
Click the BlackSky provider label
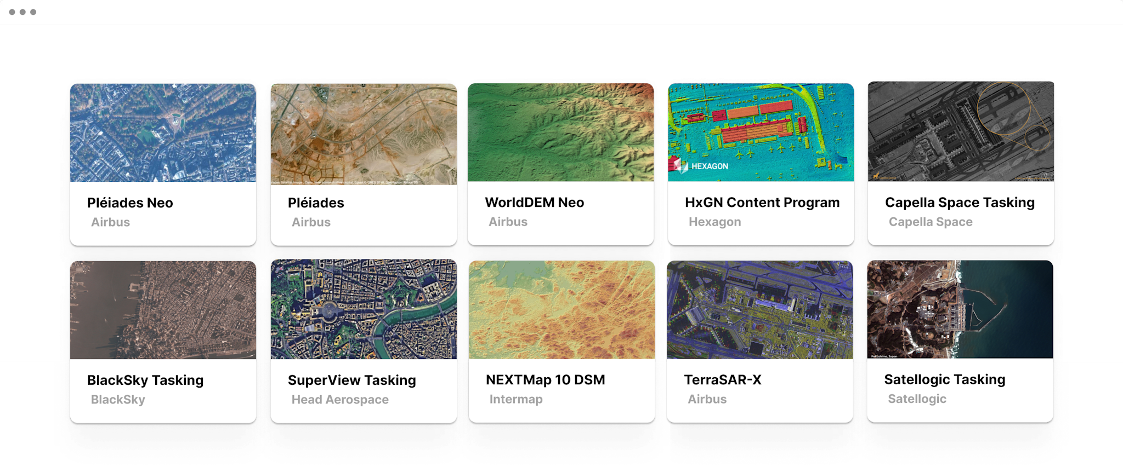coord(118,400)
